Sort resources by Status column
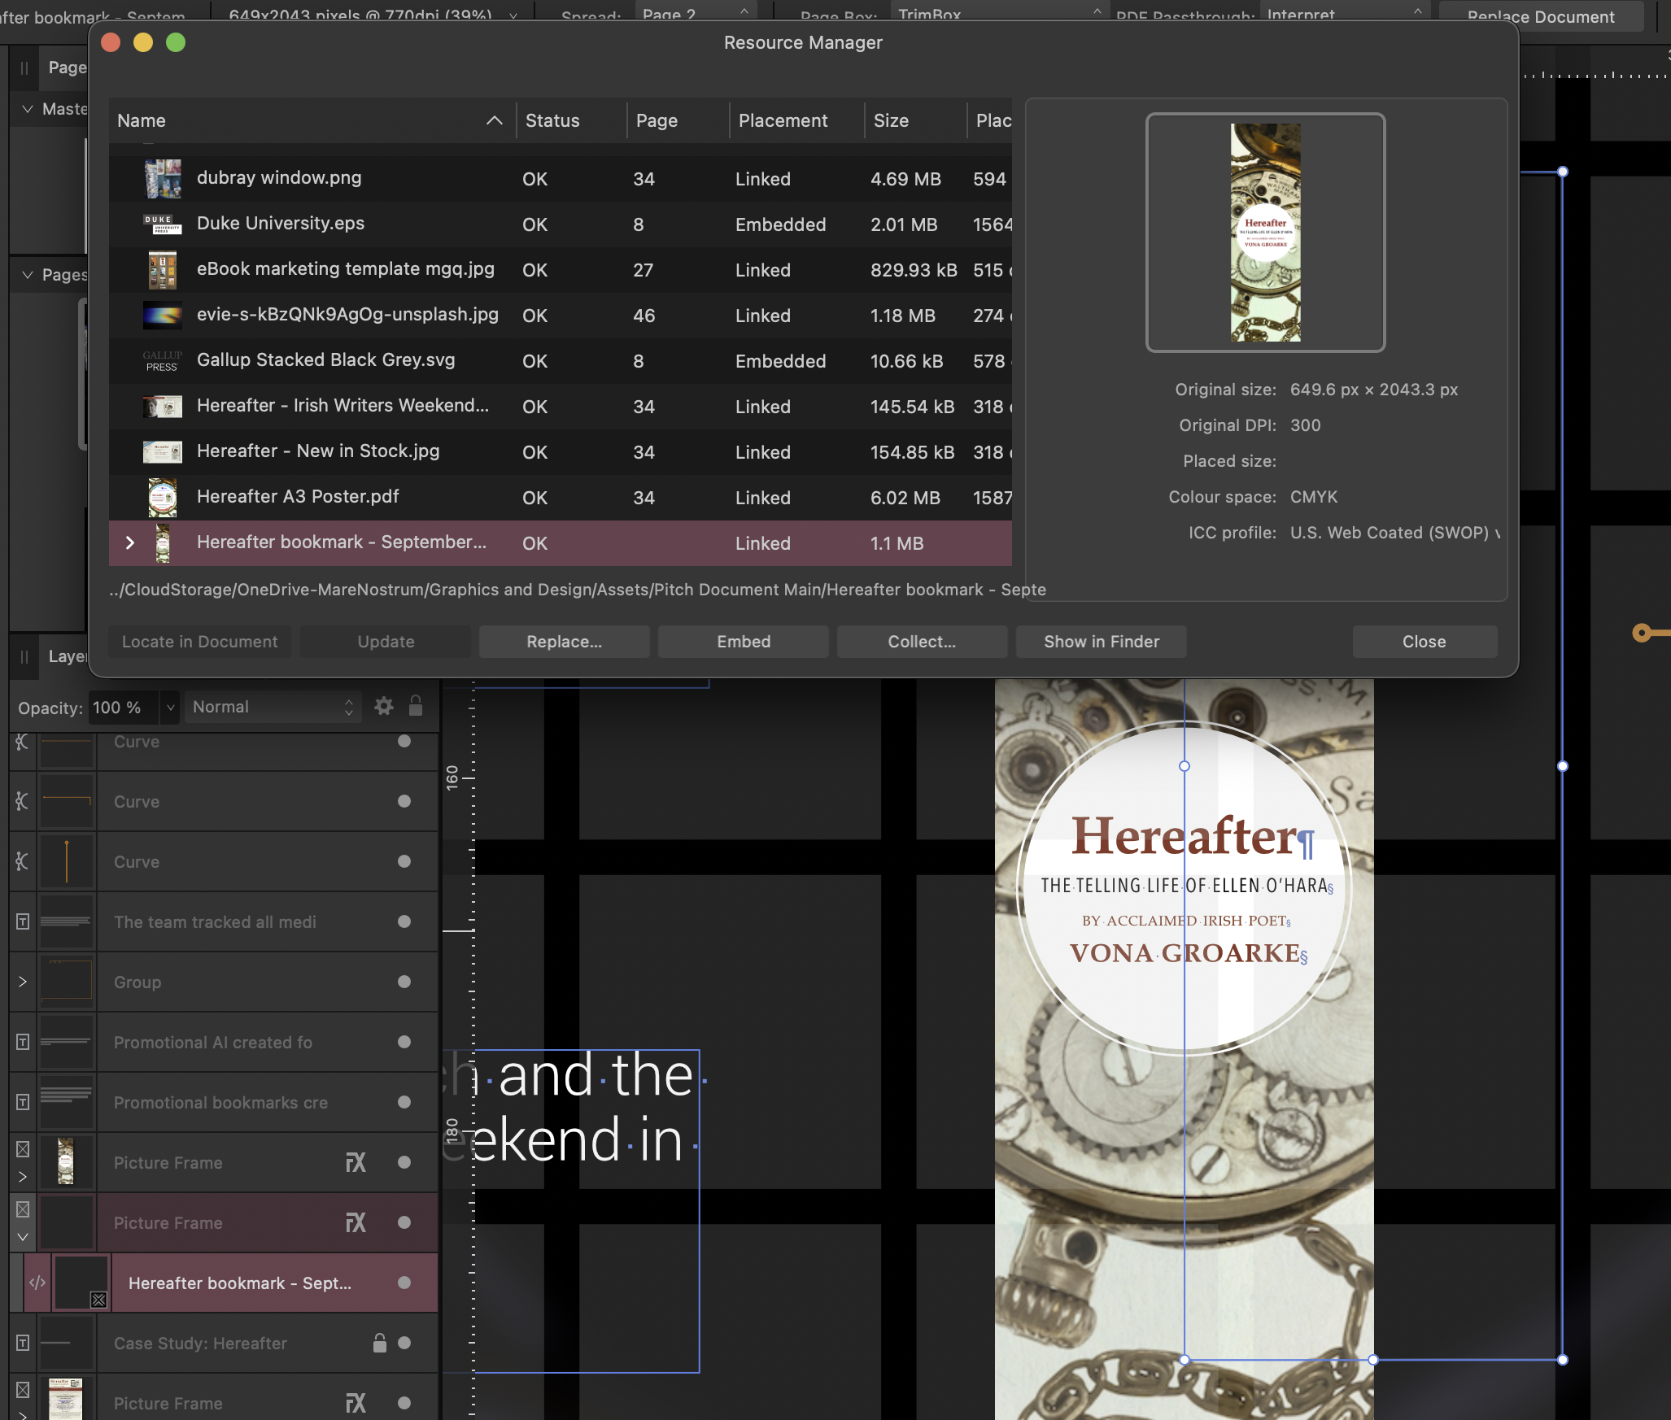The width and height of the screenshot is (1671, 1420). [571, 121]
